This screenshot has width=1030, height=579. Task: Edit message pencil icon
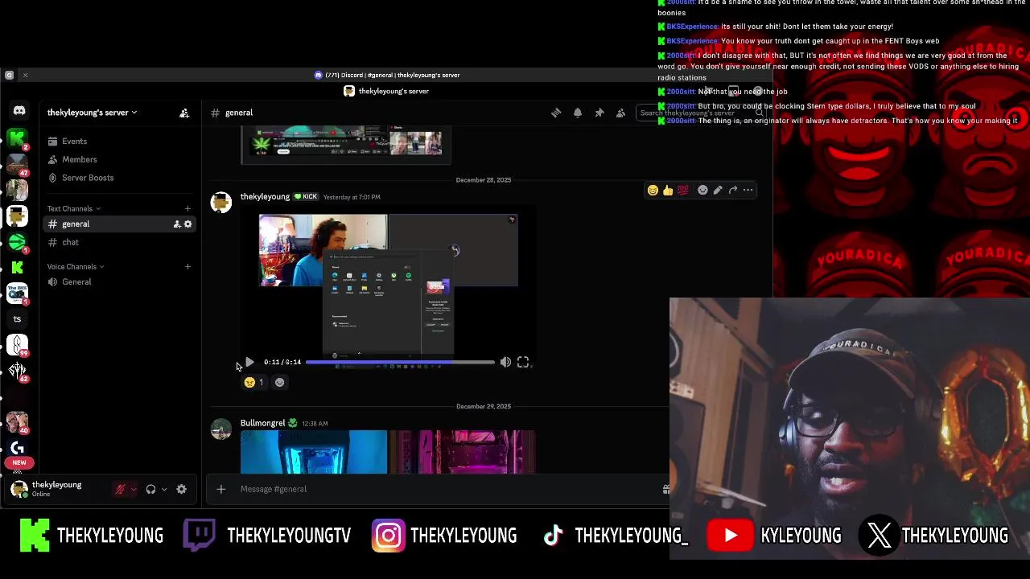click(718, 191)
